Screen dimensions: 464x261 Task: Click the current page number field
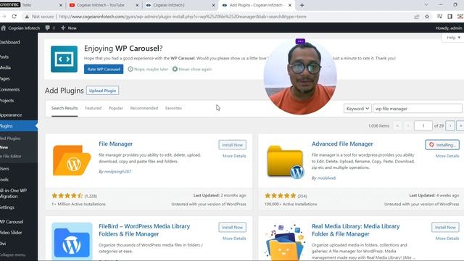(x=423, y=125)
